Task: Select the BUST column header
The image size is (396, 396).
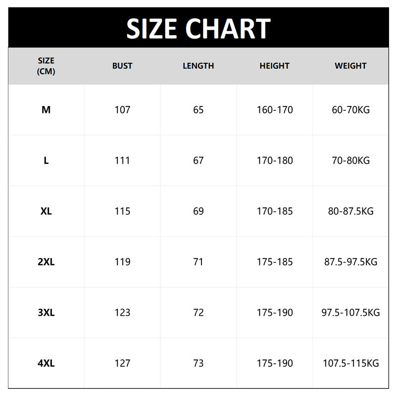Action: pyautogui.click(x=122, y=66)
